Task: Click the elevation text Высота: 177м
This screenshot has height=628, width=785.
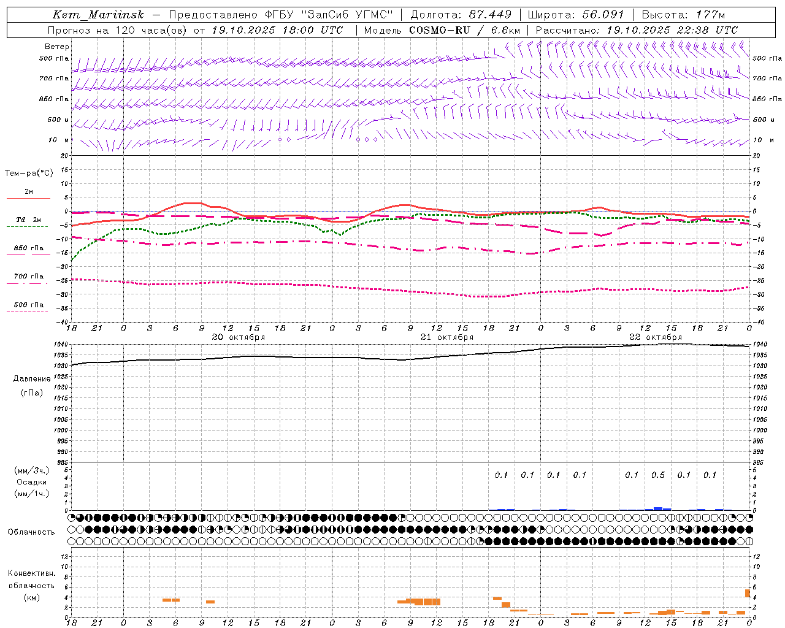Action: click(683, 15)
